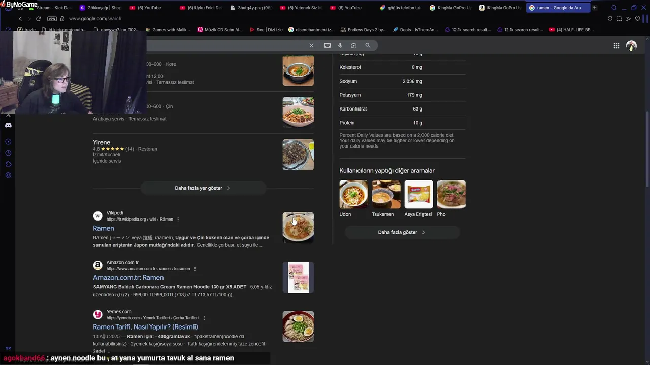This screenshot has height=365, width=650.
Task: Switch to the Gökkuşağı | Shop tab
Action: tap(101, 8)
